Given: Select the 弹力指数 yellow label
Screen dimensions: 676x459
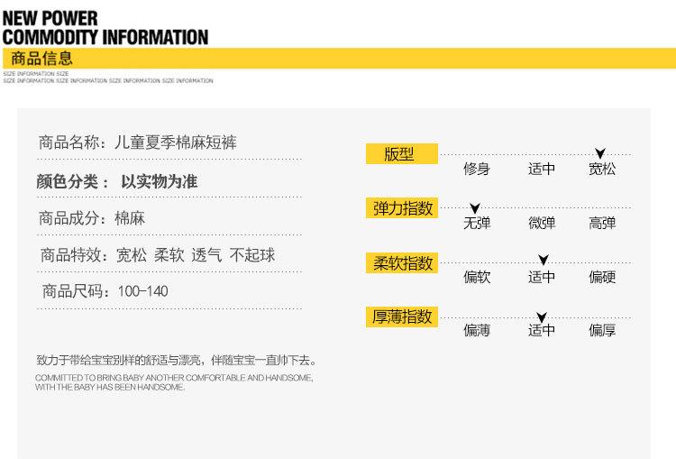Looking at the screenshot, I should [402, 208].
